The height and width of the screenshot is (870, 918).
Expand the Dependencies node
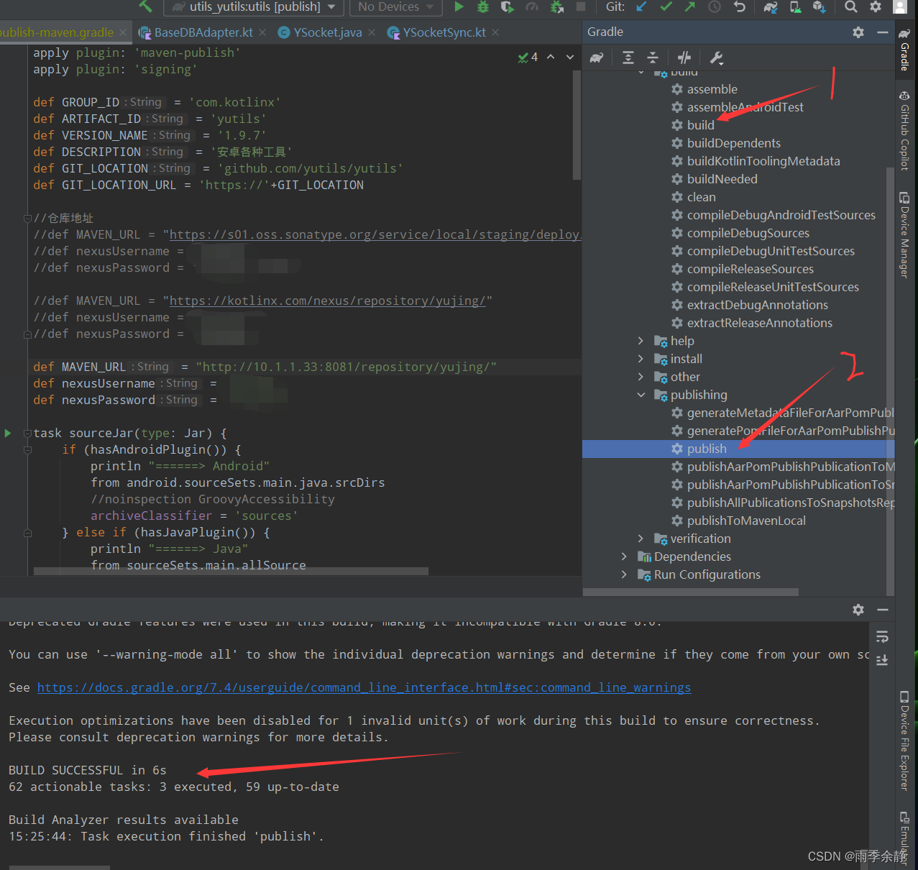pyautogui.click(x=624, y=557)
